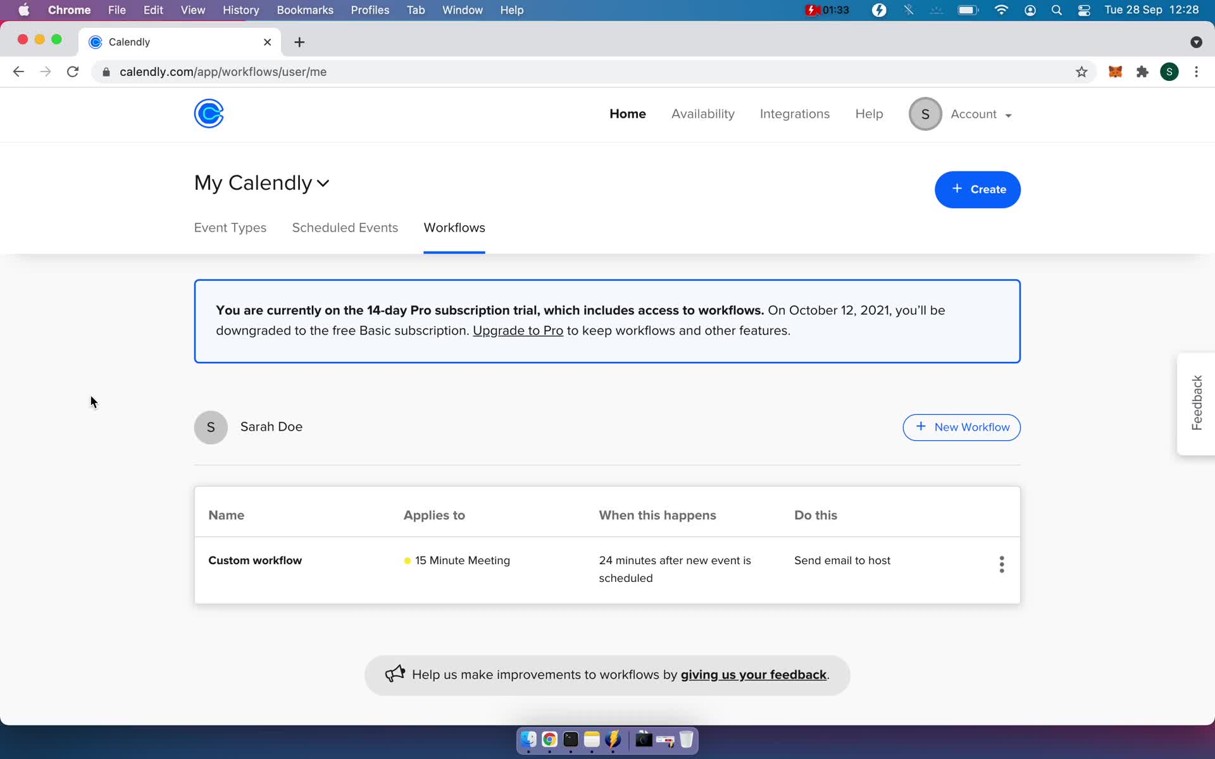Expand the My Calendly dropdown

point(323,183)
